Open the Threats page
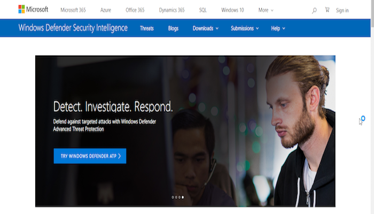Image resolution: width=374 pixels, height=214 pixels. pyautogui.click(x=147, y=28)
